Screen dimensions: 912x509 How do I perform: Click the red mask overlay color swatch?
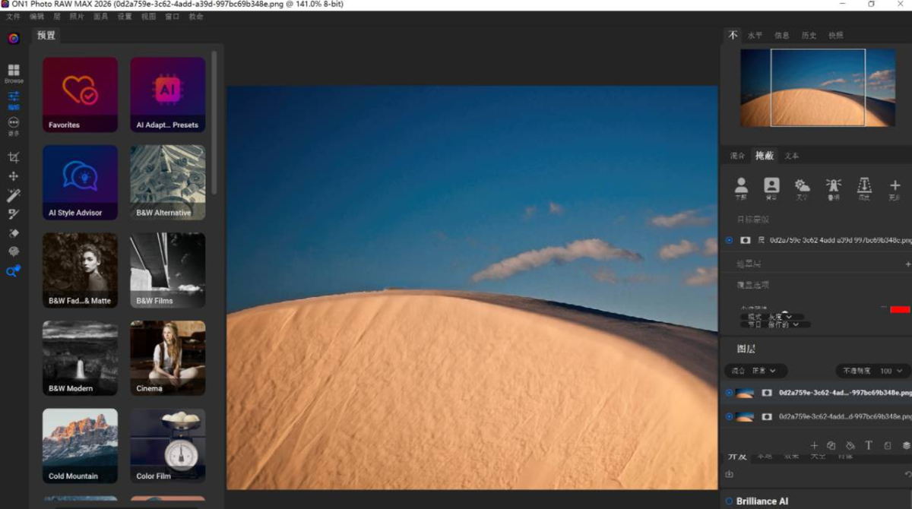tap(900, 309)
